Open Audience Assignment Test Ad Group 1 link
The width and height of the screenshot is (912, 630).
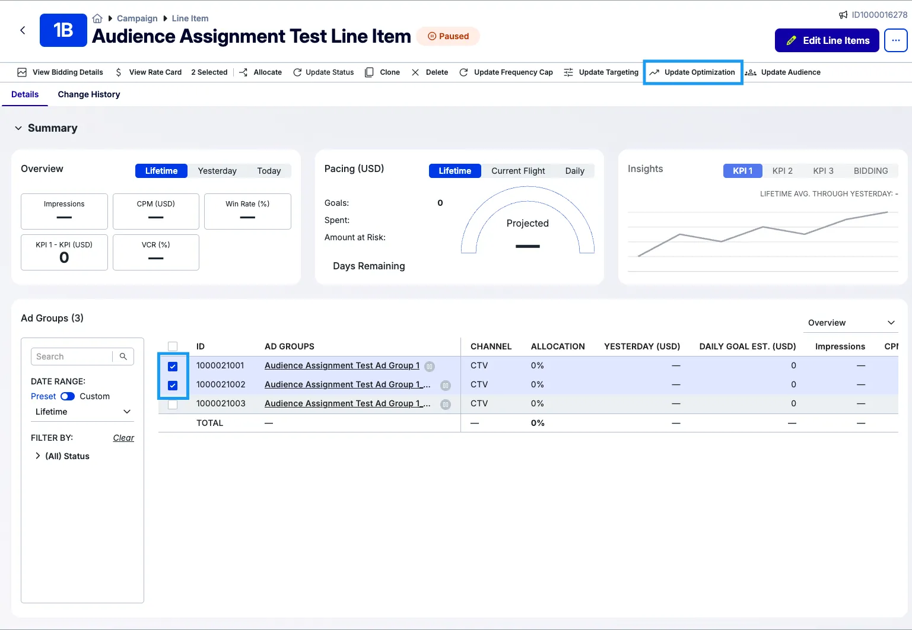click(x=342, y=365)
